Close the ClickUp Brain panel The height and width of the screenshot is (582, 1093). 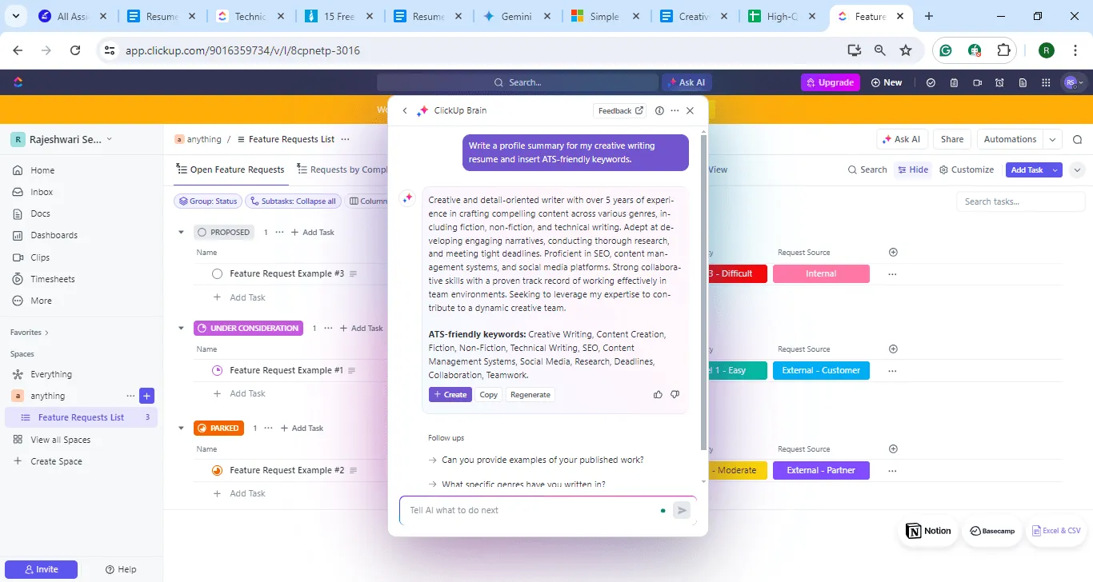691,111
